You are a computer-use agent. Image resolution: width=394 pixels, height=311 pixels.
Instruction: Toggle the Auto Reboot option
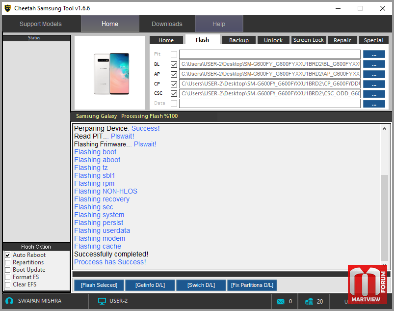(8, 255)
